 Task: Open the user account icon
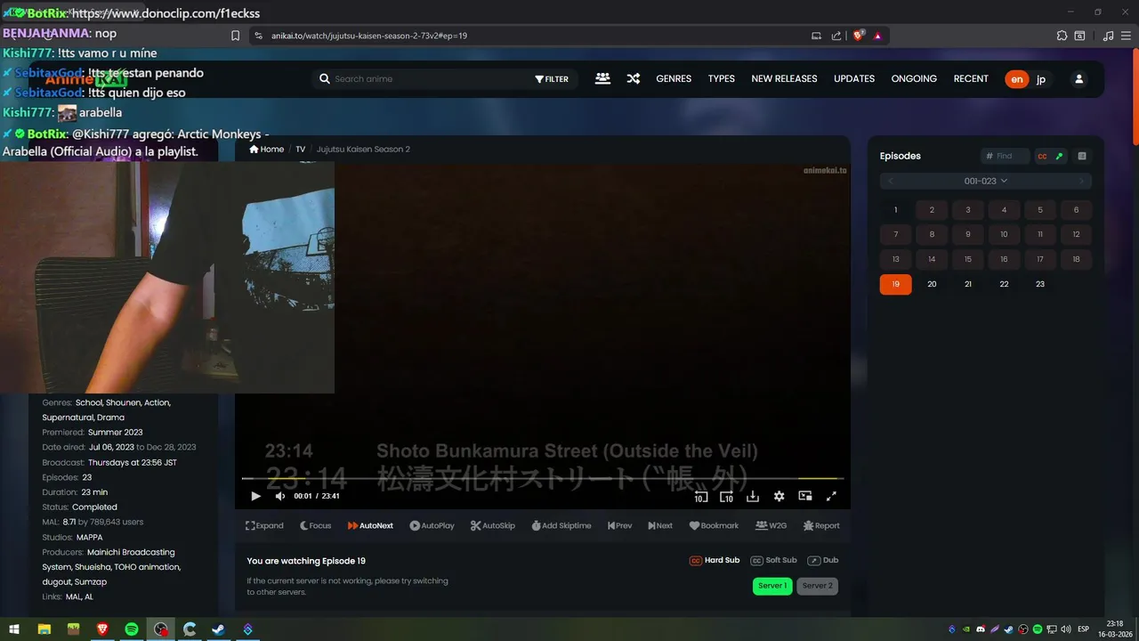pos(1079,79)
